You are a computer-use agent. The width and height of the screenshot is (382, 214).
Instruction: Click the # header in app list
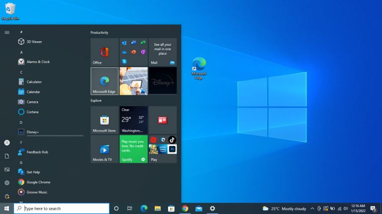pos(21,32)
